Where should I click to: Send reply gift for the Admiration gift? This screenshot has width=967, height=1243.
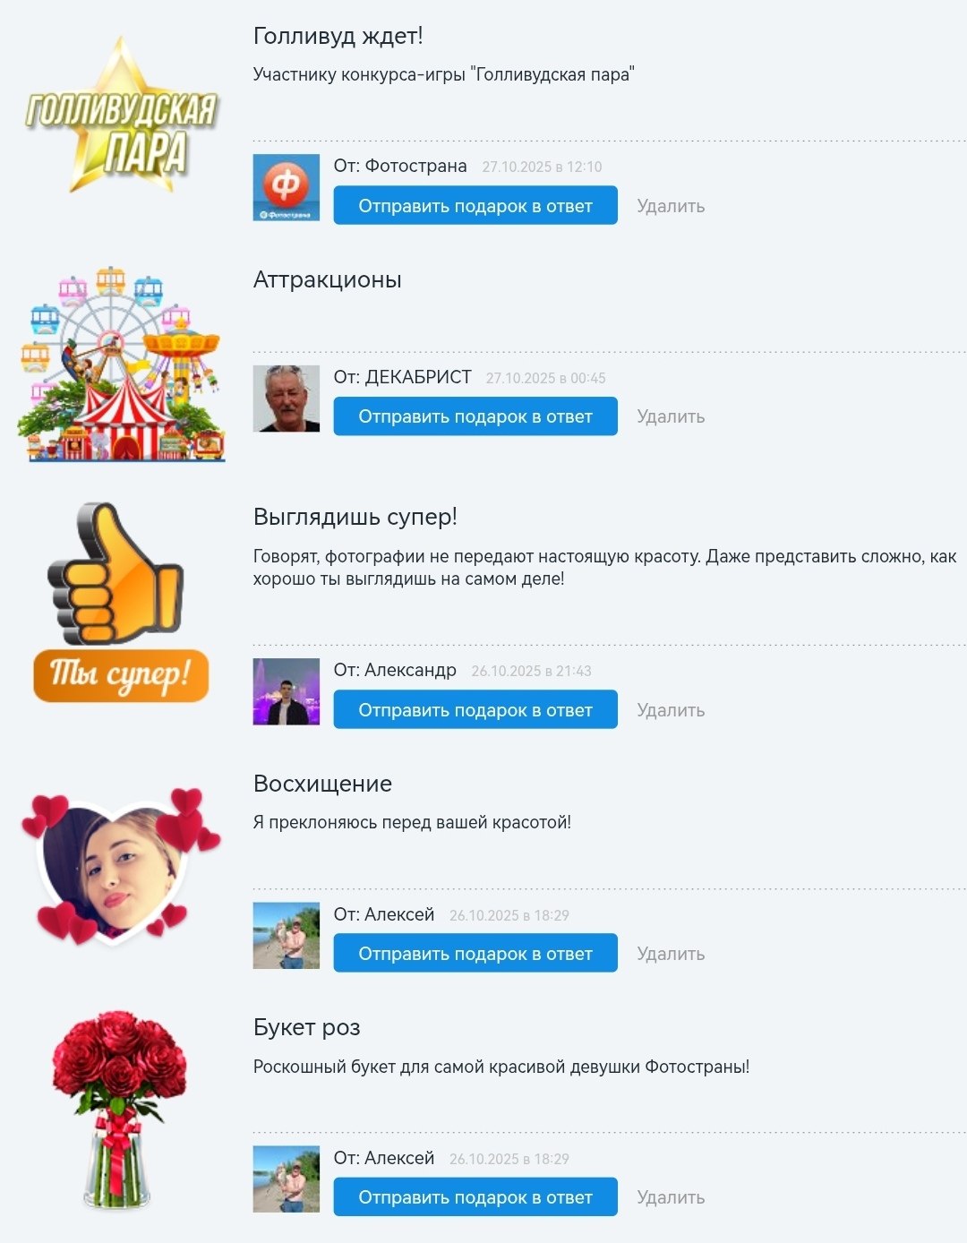(475, 953)
